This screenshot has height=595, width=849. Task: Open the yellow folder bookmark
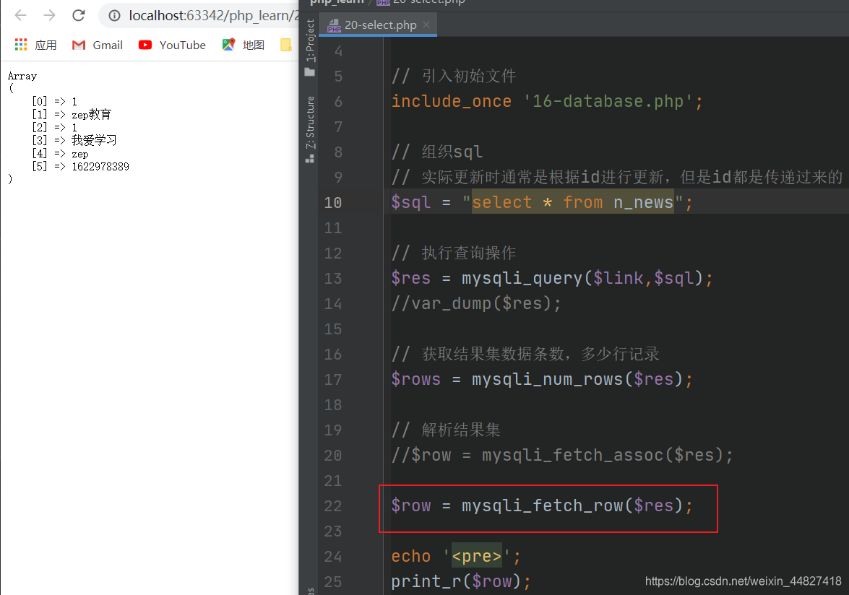point(286,45)
